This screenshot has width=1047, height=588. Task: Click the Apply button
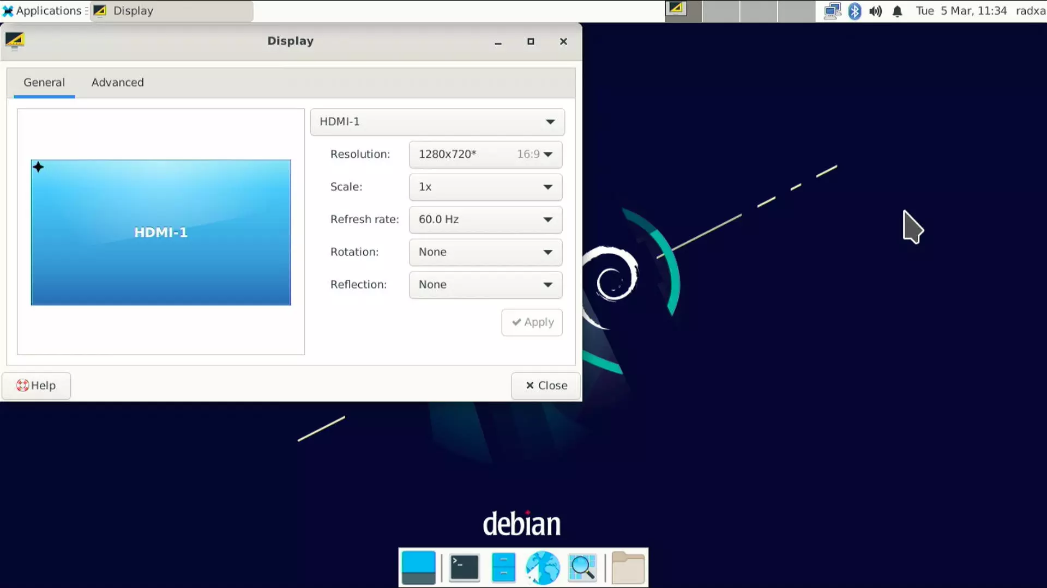pyautogui.click(x=532, y=322)
